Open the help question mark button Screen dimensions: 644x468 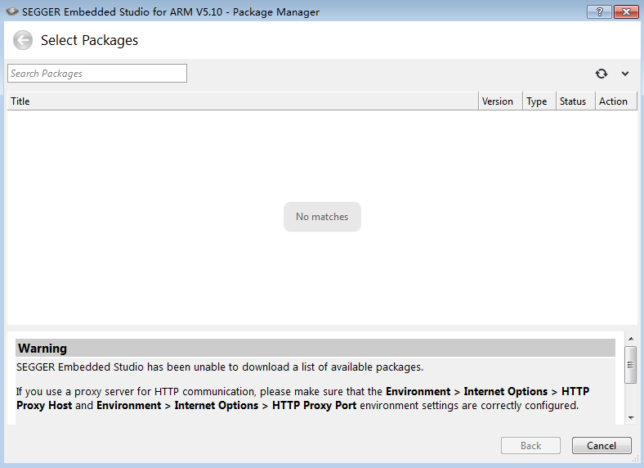click(x=599, y=12)
